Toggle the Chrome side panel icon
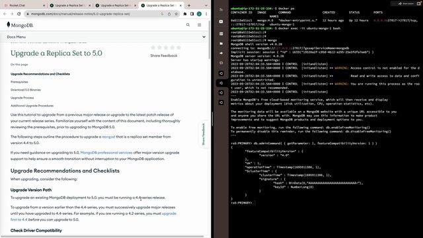This screenshot has height=238, width=423. click(192, 14)
